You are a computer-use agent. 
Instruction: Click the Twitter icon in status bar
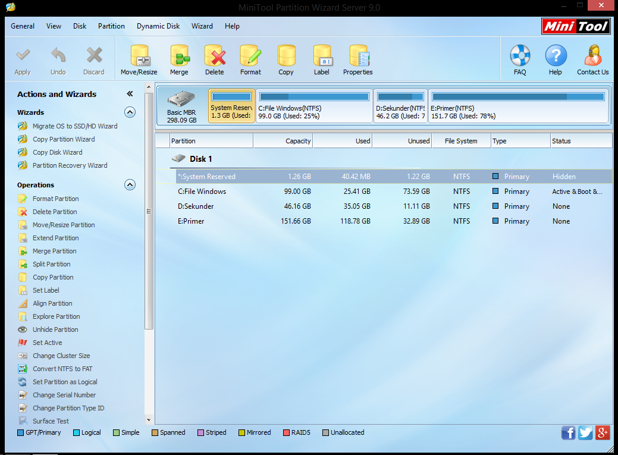click(x=585, y=432)
